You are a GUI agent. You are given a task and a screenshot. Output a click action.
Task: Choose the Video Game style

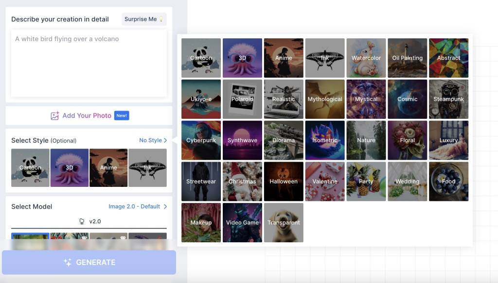pos(242,223)
